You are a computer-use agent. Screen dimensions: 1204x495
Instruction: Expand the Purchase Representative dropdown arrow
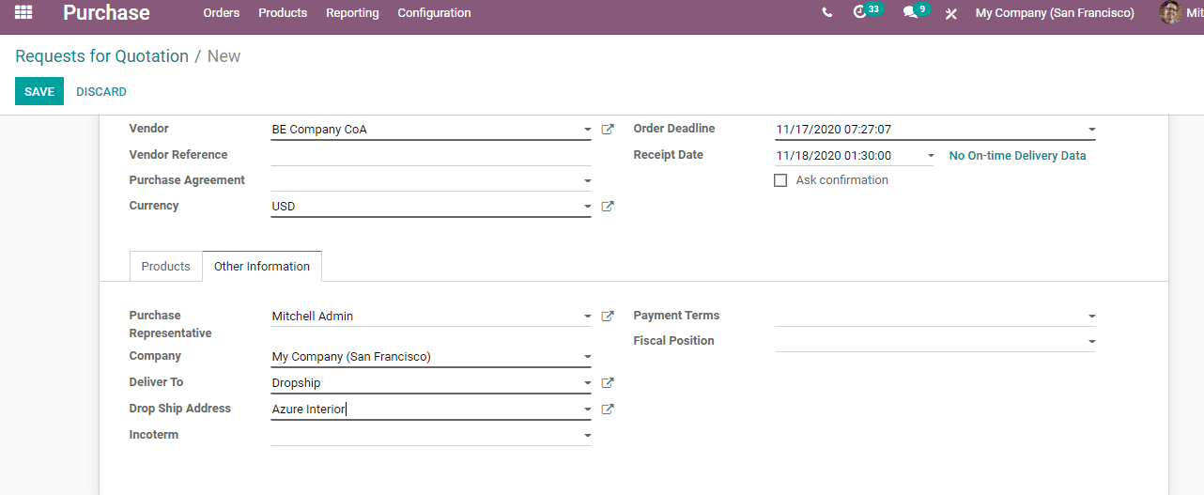[x=587, y=317]
